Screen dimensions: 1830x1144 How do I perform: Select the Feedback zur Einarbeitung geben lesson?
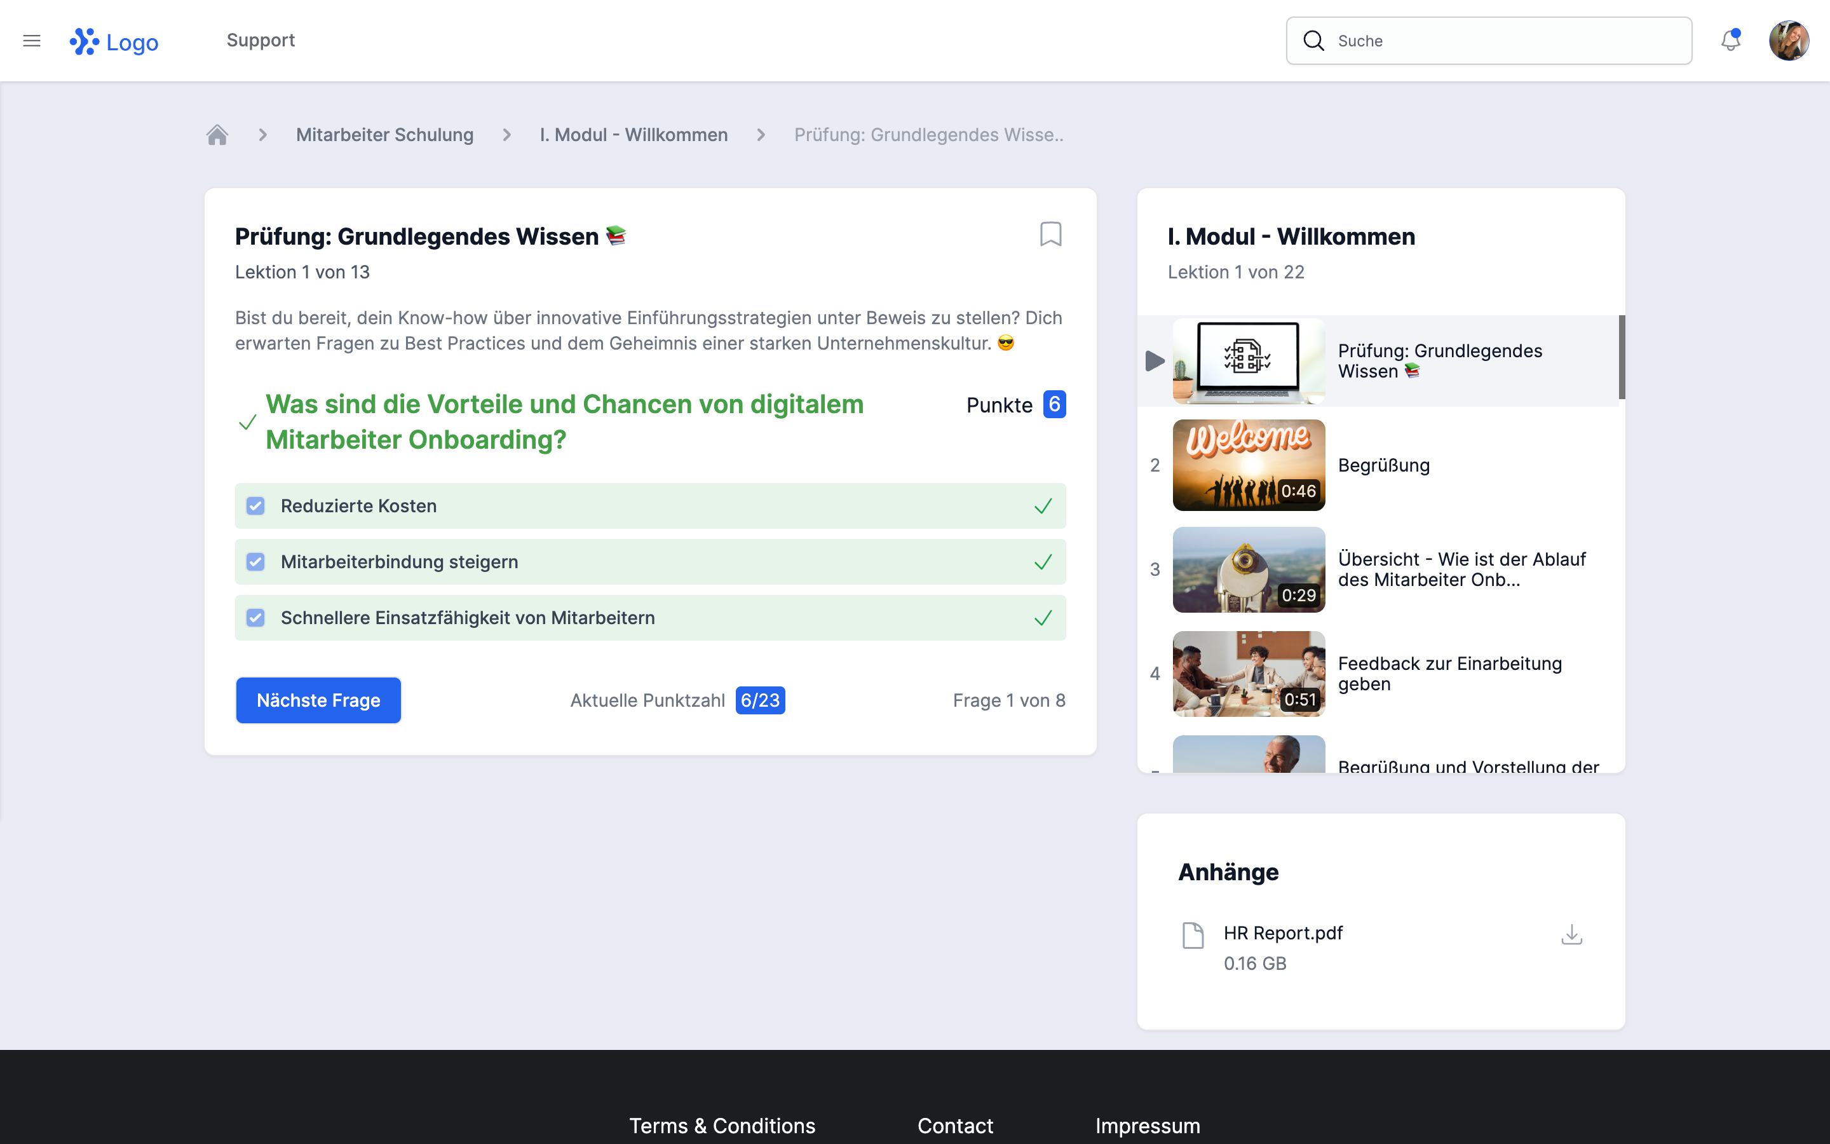point(1449,674)
